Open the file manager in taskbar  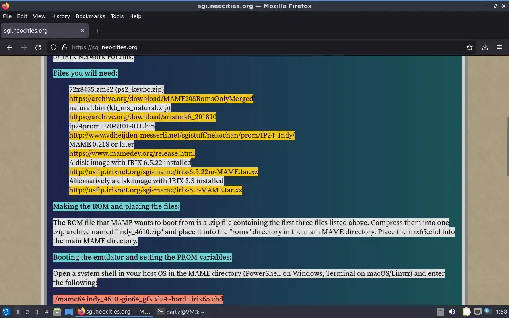click(x=57, y=312)
